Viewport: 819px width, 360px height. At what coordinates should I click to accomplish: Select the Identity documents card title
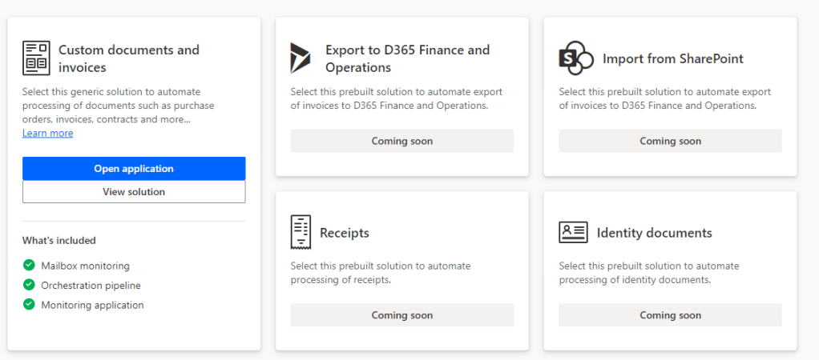654,234
